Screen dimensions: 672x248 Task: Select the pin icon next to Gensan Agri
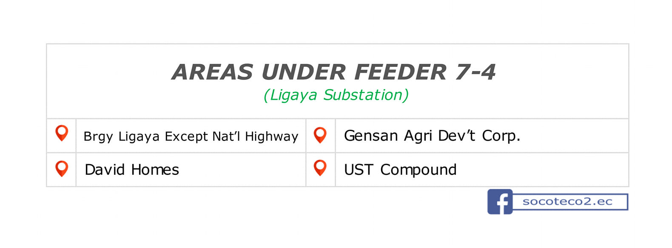(x=320, y=135)
